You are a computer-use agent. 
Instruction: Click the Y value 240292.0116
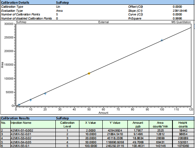tap(115, 146)
